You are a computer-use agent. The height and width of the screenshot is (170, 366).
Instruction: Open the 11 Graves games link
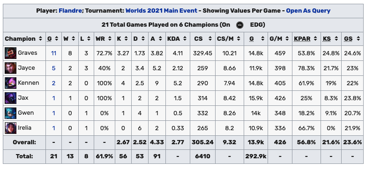coord(53,53)
